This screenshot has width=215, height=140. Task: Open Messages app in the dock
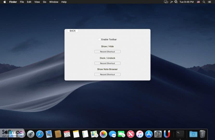point(112,134)
